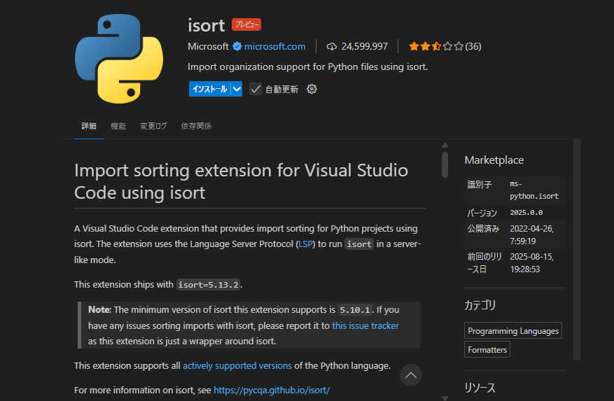Image resolution: width=614 pixels, height=401 pixels.
Task: Switch to the 機能 tab
Action: 118,127
